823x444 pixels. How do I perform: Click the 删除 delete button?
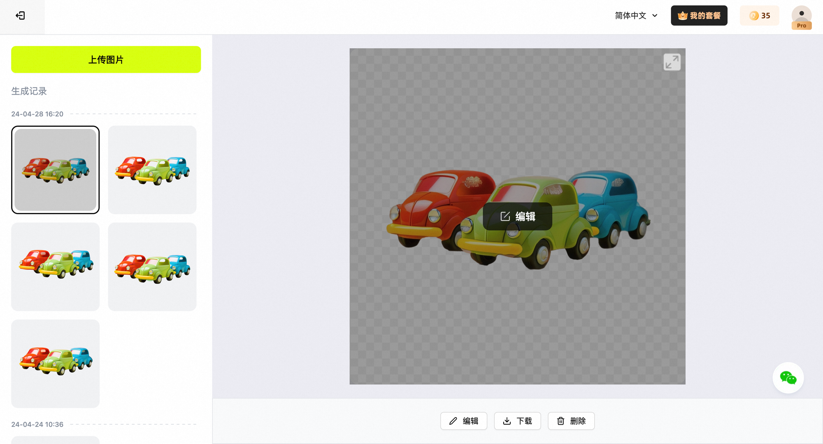click(571, 421)
